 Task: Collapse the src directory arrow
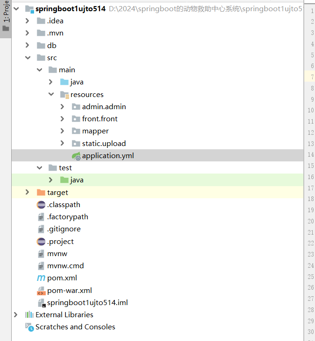coord(28,58)
